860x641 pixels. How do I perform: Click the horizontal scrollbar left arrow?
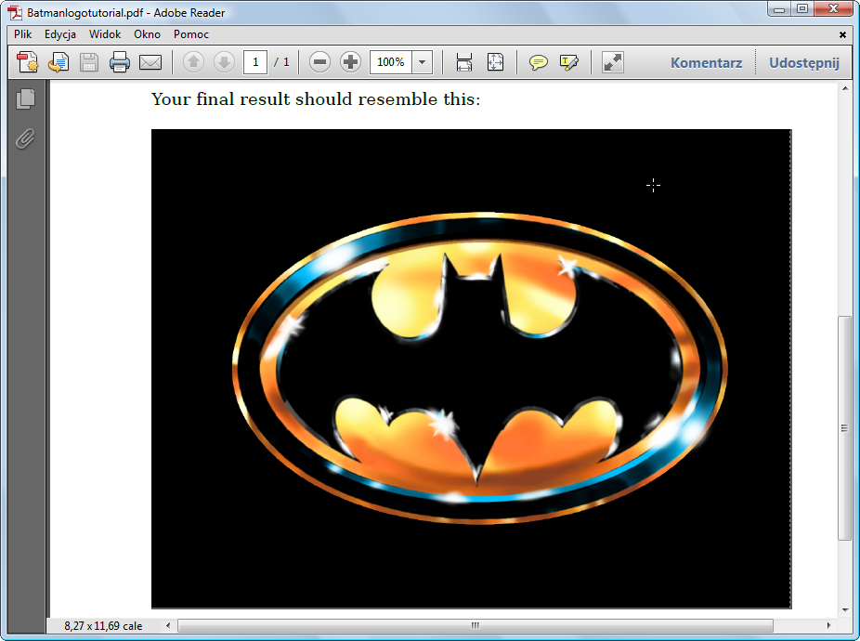click(x=168, y=625)
